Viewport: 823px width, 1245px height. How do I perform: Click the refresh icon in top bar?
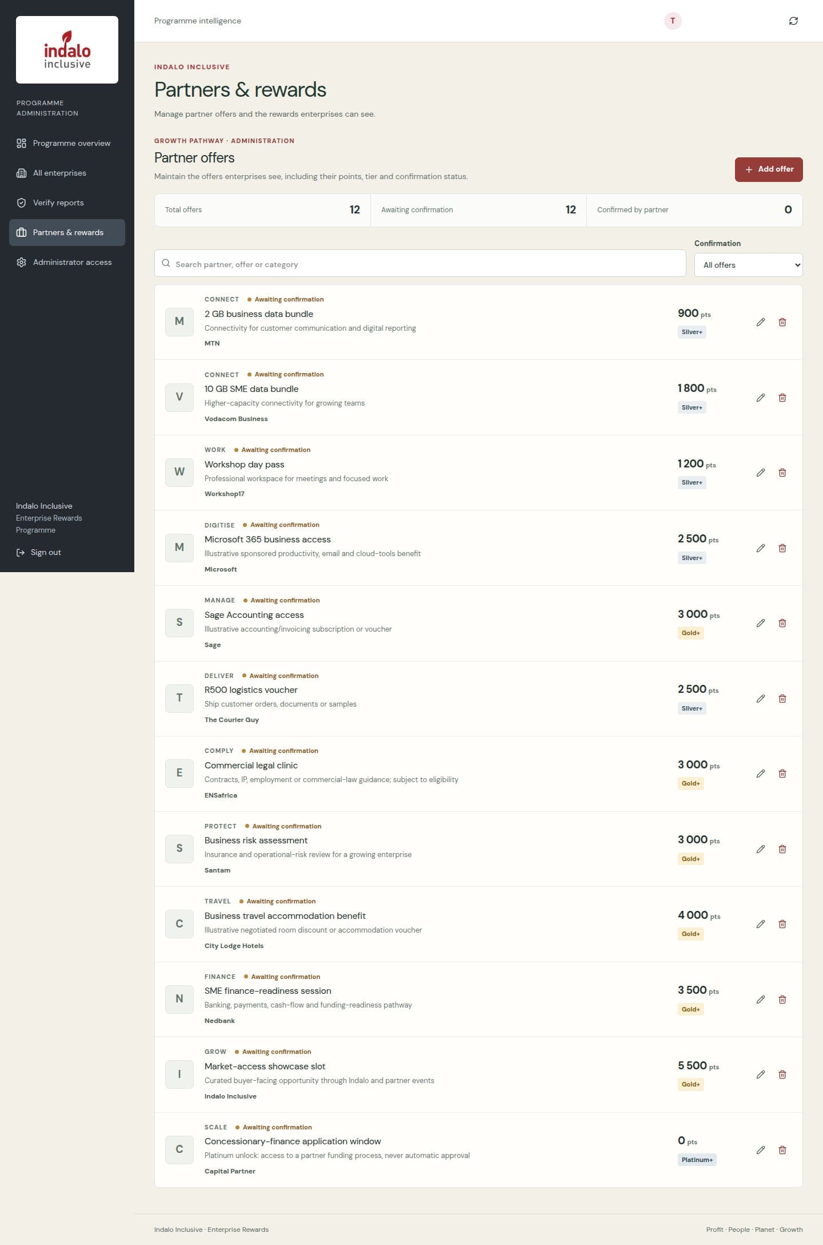793,21
